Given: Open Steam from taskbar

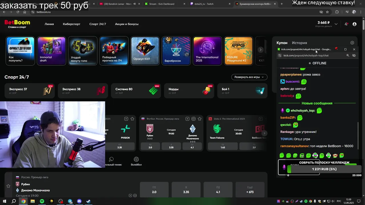Looking at the screenshot, I should (89, 201).
